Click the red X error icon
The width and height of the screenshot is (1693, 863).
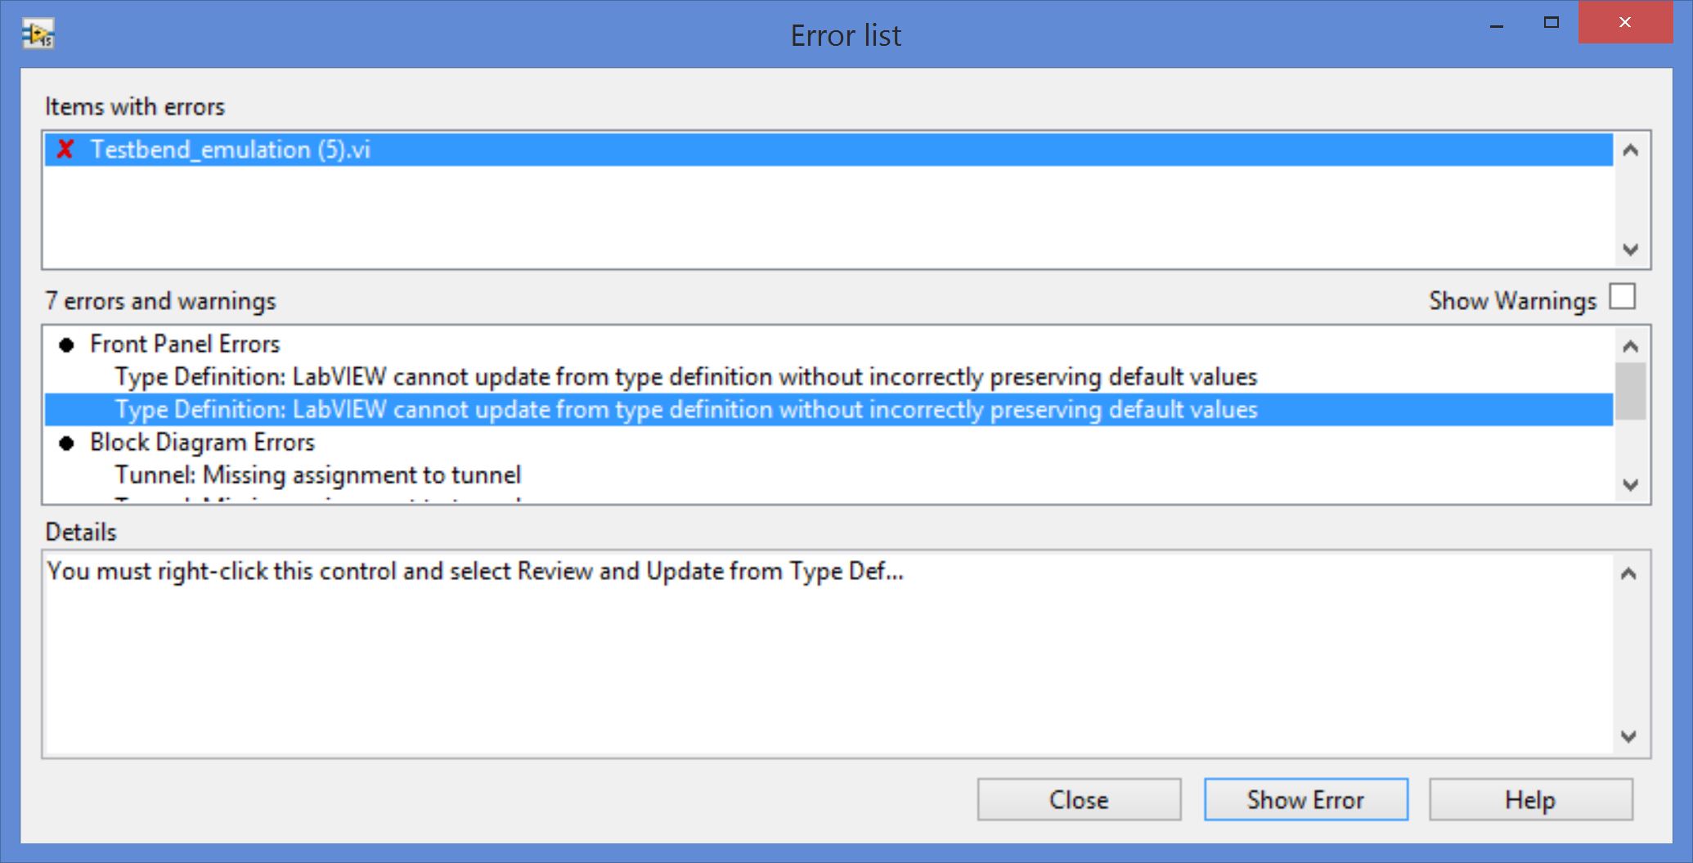(65, 150)
